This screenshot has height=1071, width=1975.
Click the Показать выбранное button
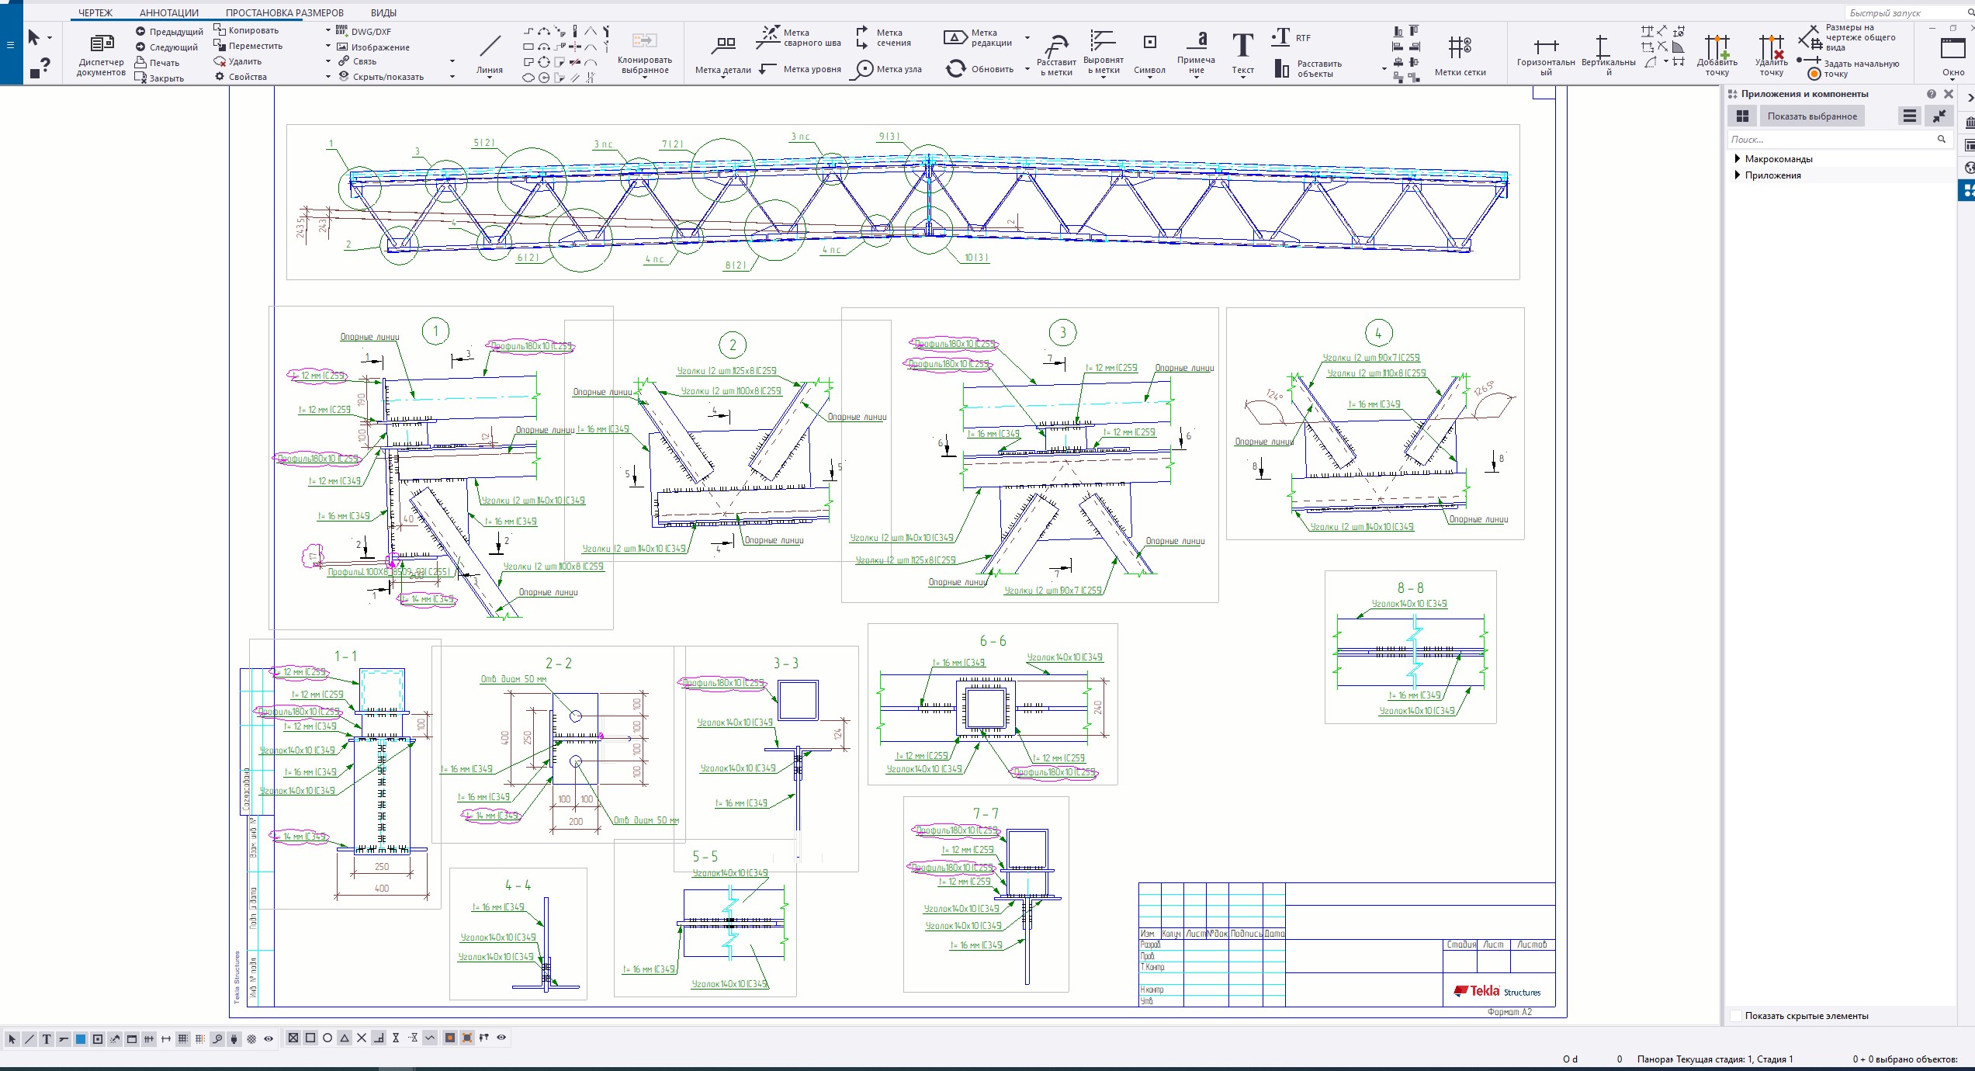pyautogui.click(x=1811, y=116)
